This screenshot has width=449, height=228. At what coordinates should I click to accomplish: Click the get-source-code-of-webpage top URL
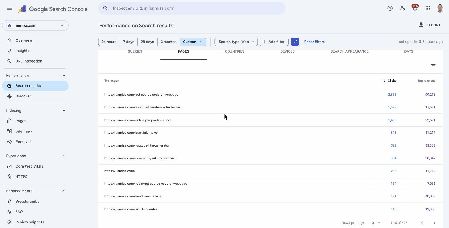click(x=141, y=95)
